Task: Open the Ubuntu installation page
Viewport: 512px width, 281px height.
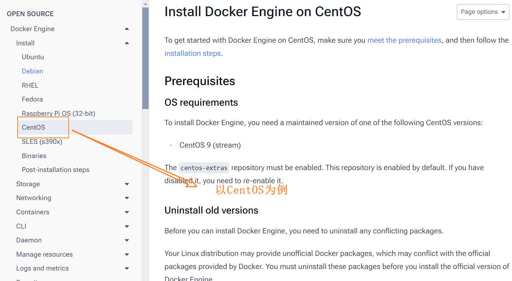Action: 33,57
